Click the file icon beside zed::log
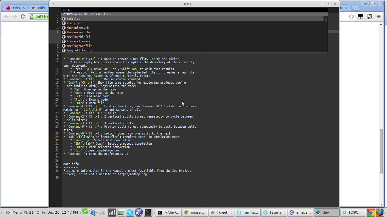The width and height of the screenshot is (387, 217). click(64, 19)
